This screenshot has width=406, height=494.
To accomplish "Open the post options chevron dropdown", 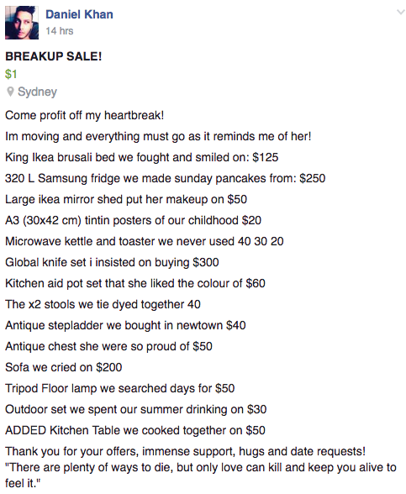I will [x=400, y=13].
